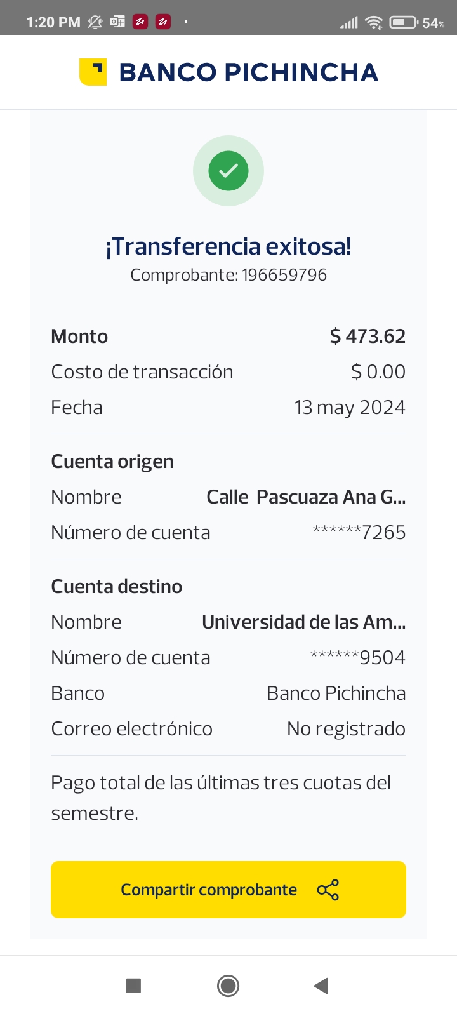Screen dimensions: 457x1016
Task: Tap the destination account number ending 9504
Action: click(x=358, y=657)
